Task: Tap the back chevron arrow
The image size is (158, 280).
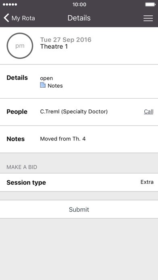Action: (x=6, y=18)
